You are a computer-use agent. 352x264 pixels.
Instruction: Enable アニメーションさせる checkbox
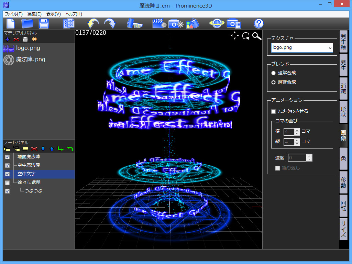273,112
